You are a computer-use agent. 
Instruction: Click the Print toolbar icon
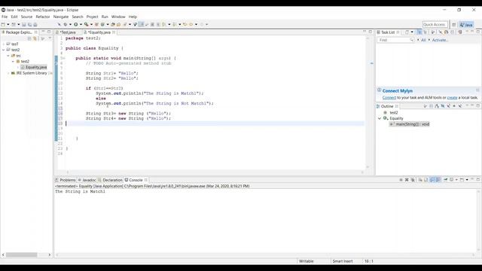pyautogui.click(x=35, y=24)
